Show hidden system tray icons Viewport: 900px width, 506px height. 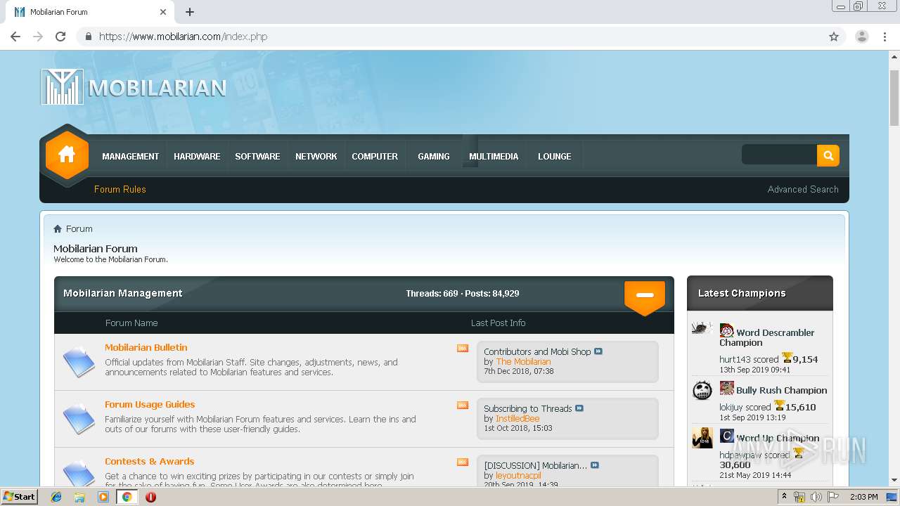click(x=784, y=497)
